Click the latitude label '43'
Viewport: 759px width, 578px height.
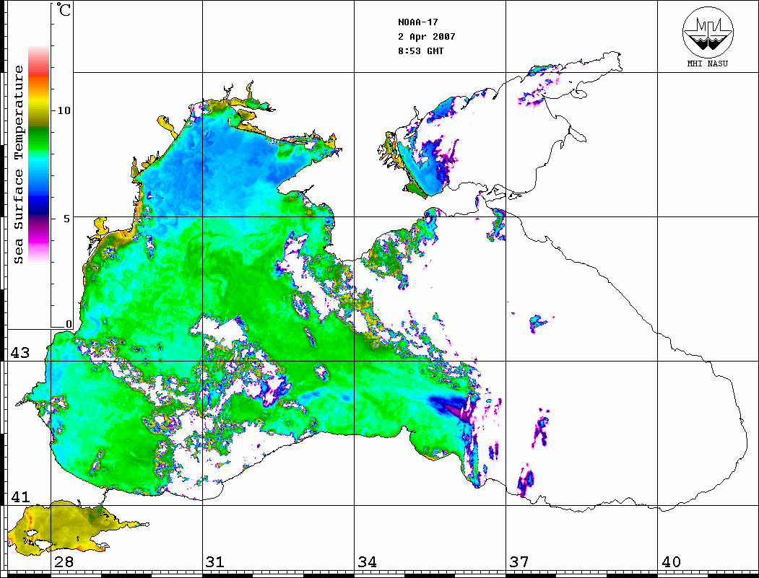[x=20, y=353]
